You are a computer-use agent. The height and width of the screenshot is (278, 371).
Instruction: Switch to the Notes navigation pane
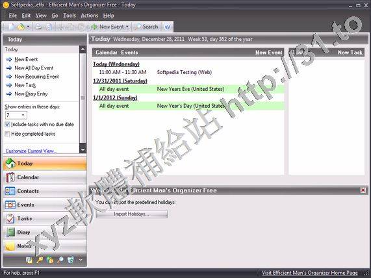[x=45, y=246]
